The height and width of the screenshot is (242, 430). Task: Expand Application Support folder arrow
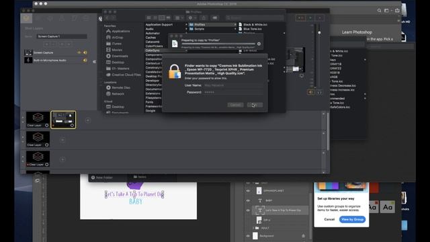coord(187,25)
